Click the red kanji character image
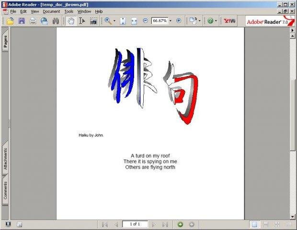This screenshot has width=297, height=230. (181, 93)
